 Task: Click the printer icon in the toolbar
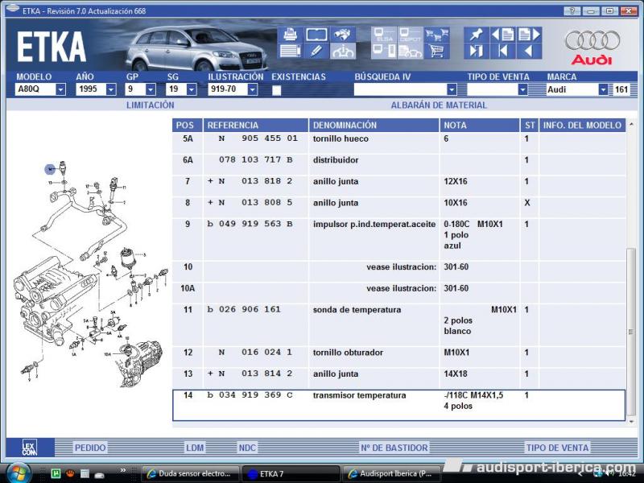coord(291,35)
